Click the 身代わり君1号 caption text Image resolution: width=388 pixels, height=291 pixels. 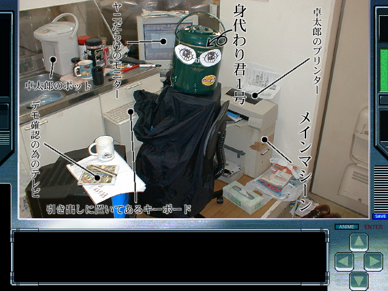(x=239, y=52)
